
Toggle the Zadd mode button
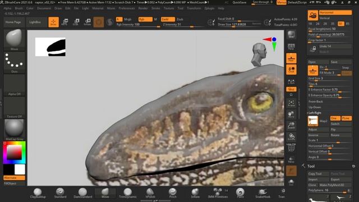point(168,20)
